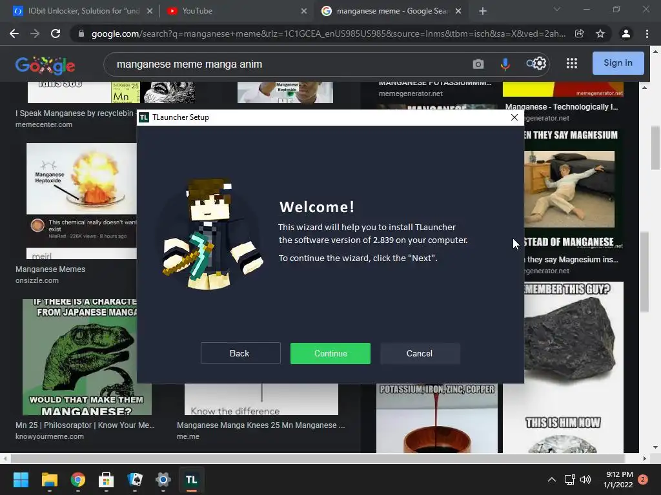Viewport: 661px width, 495px height.
Task: Open Chrome three-dot menu
Action: [x=647, y=34]
